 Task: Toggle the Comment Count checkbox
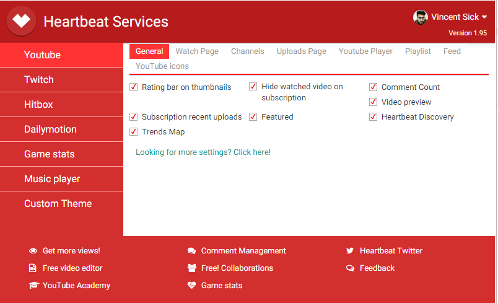(x=373, y=87)
